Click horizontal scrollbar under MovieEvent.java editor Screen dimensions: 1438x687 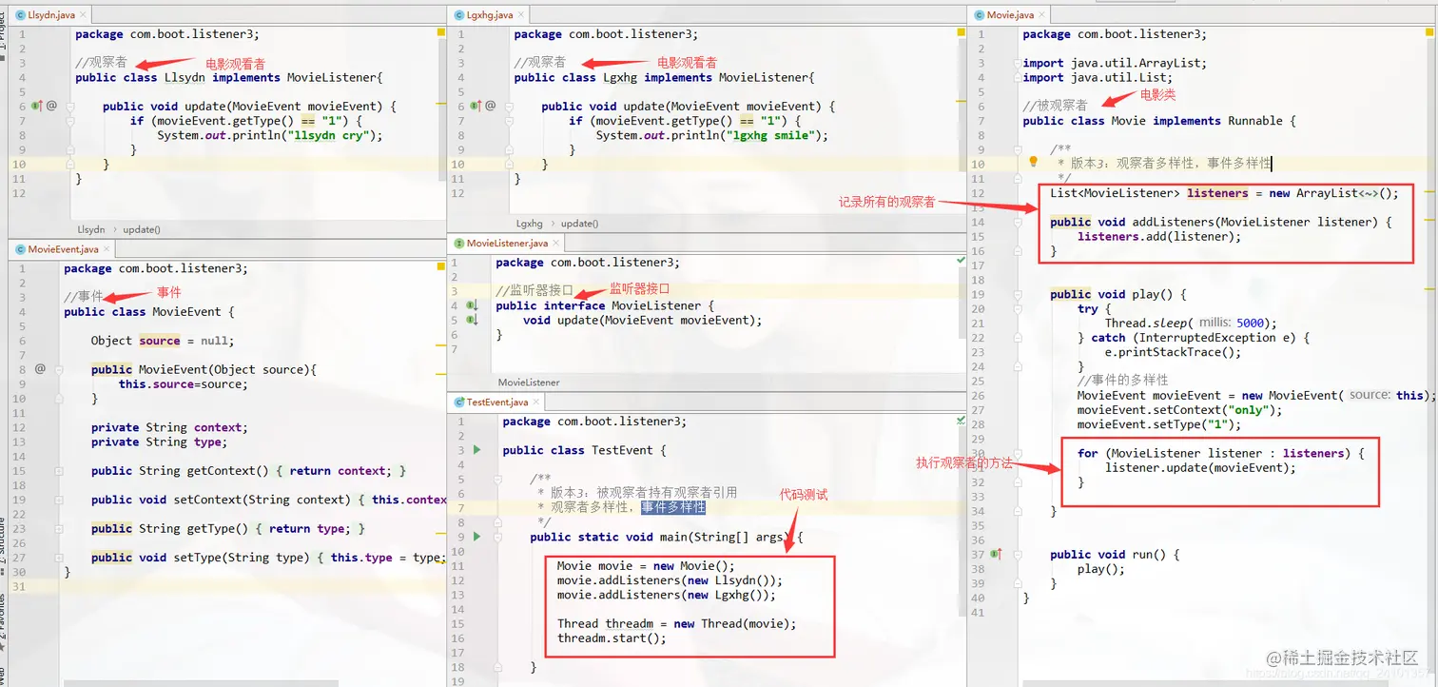[x=200, y=682]
